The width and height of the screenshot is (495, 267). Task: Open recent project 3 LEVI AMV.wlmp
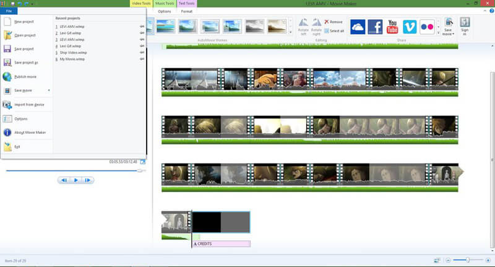[x=72, y=40]
